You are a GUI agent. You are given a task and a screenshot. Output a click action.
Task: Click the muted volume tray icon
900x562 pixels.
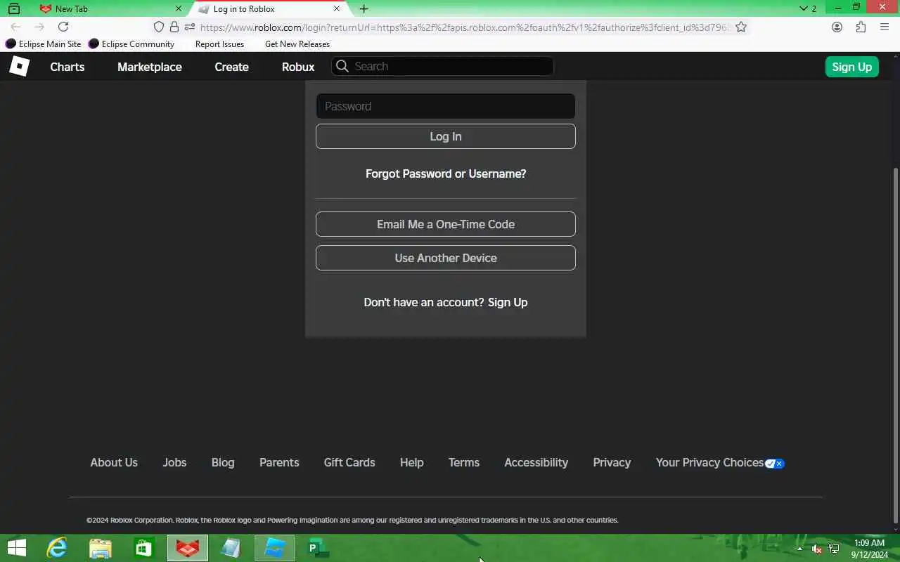click(816, 549)
